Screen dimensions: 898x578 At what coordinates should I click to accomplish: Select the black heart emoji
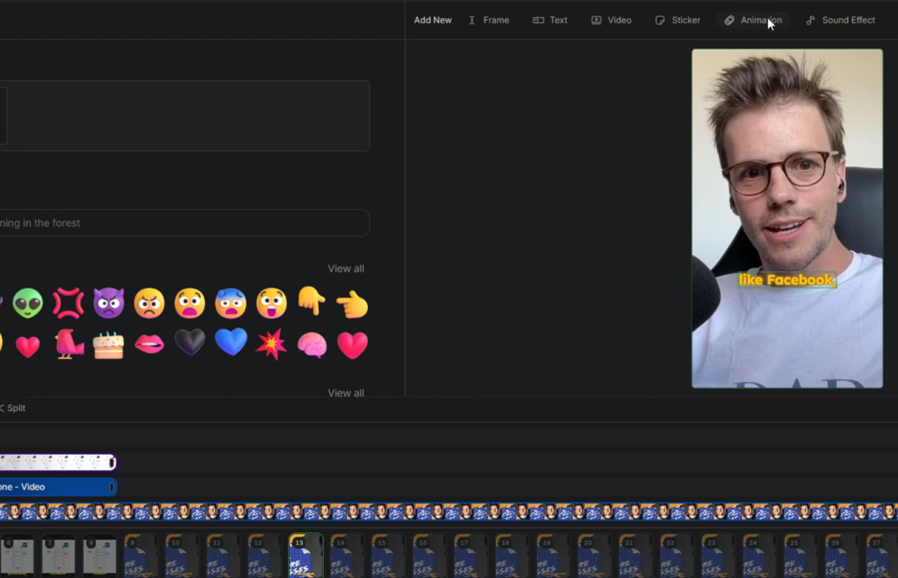click(190, 343)
